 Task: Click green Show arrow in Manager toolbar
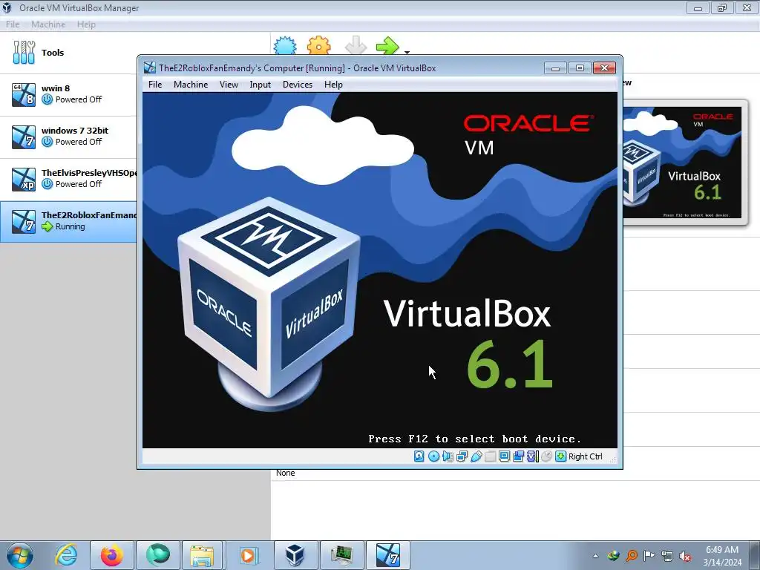pyautogui.click(x=387, y=45)
